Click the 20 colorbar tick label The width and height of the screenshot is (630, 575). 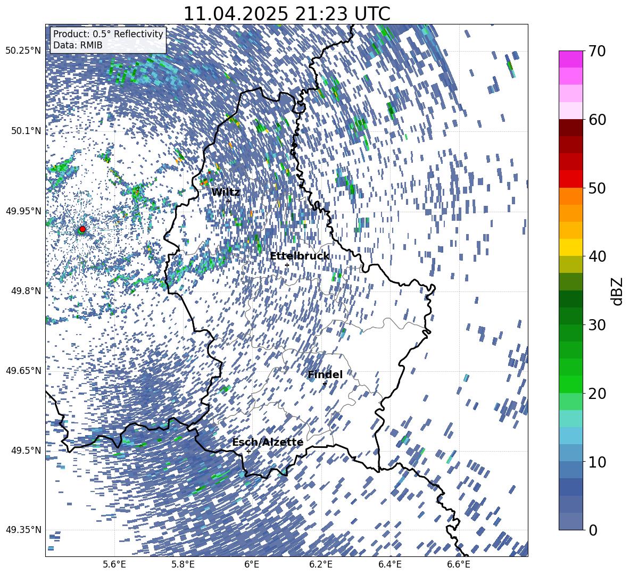pos(597,394)
